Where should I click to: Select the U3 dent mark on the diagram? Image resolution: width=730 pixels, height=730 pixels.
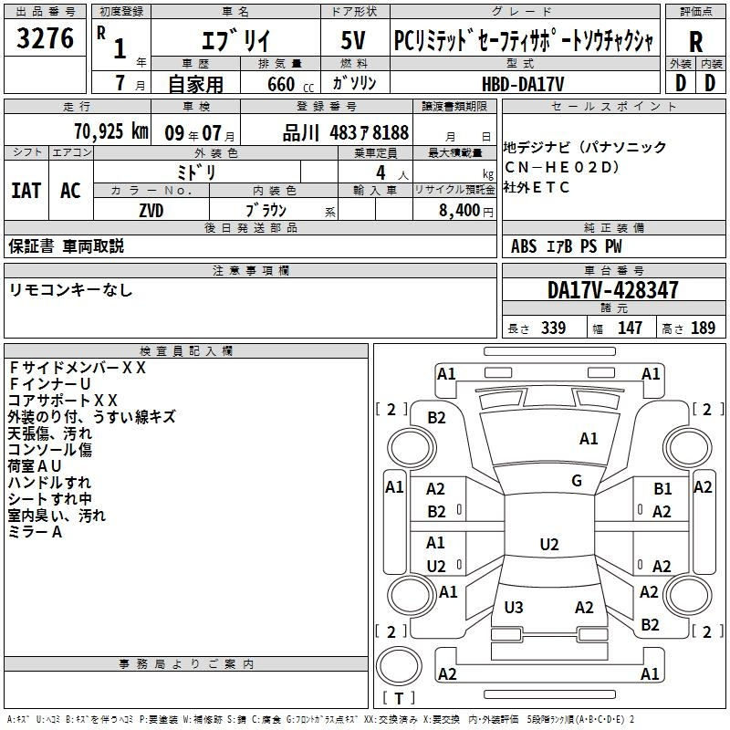pyautogui.click(x=514, y=608)
